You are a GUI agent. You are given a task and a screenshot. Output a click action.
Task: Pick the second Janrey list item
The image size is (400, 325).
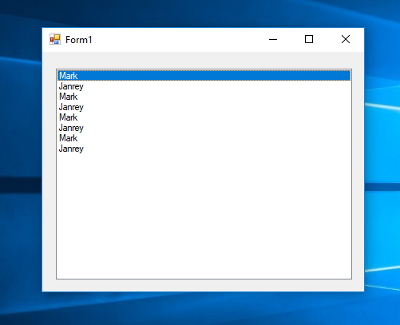coord(204,107)
